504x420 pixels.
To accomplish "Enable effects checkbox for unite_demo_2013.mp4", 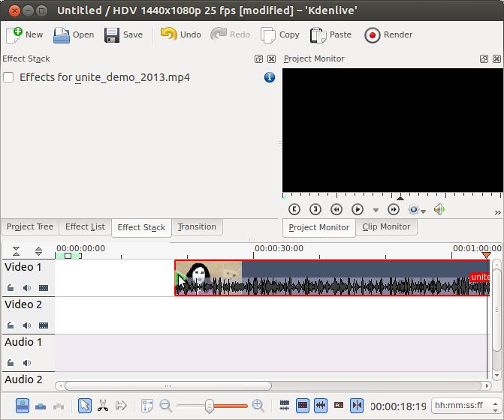I will pos(8,77).
